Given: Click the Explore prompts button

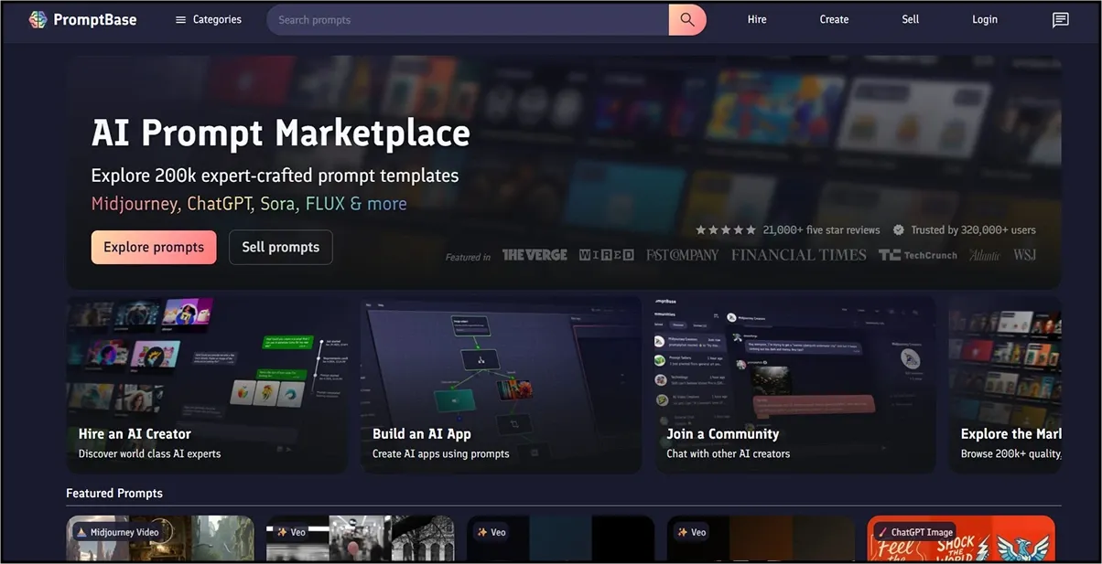Looking at the screenshot, I should pos(154,247).
